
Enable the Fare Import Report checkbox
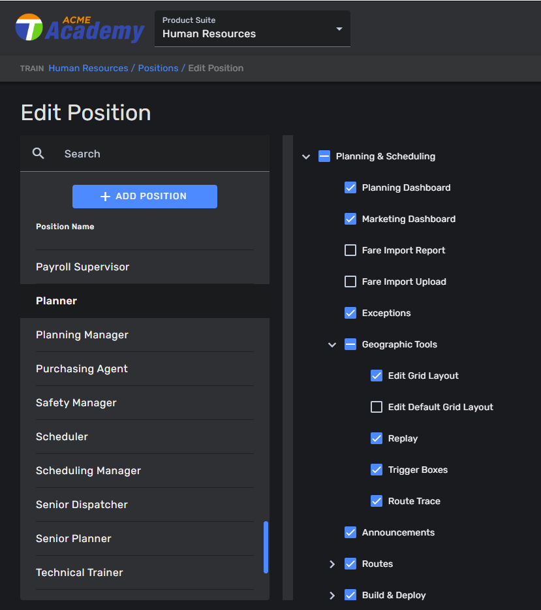350,250
